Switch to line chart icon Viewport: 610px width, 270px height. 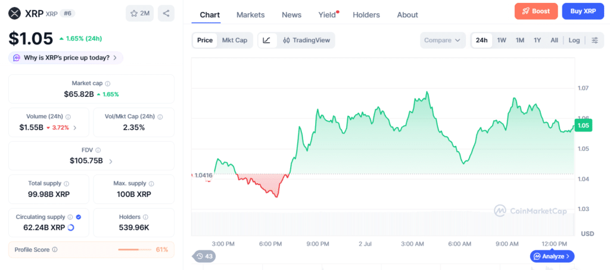[267, 40]
